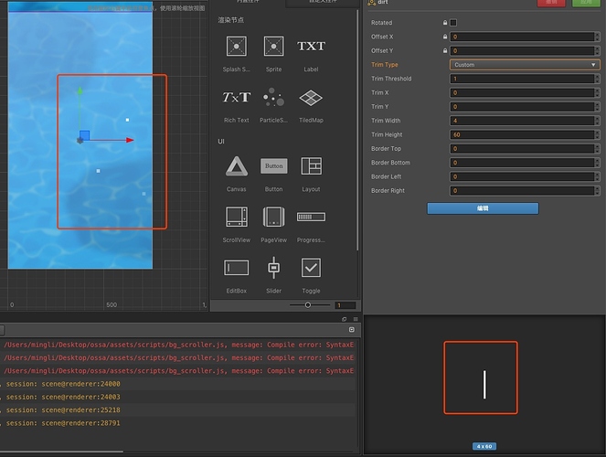Image resolution: width=606 pixels, height=457 pixels.
Task: Pick the PageView UI node icon
Action: coord(273,217)
